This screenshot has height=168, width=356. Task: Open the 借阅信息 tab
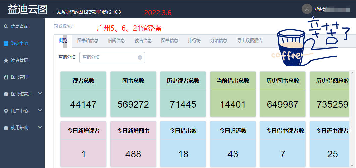pyautogui.click(x=116, y=40)
